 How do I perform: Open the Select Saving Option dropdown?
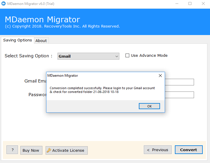click(x=88, y=56)
